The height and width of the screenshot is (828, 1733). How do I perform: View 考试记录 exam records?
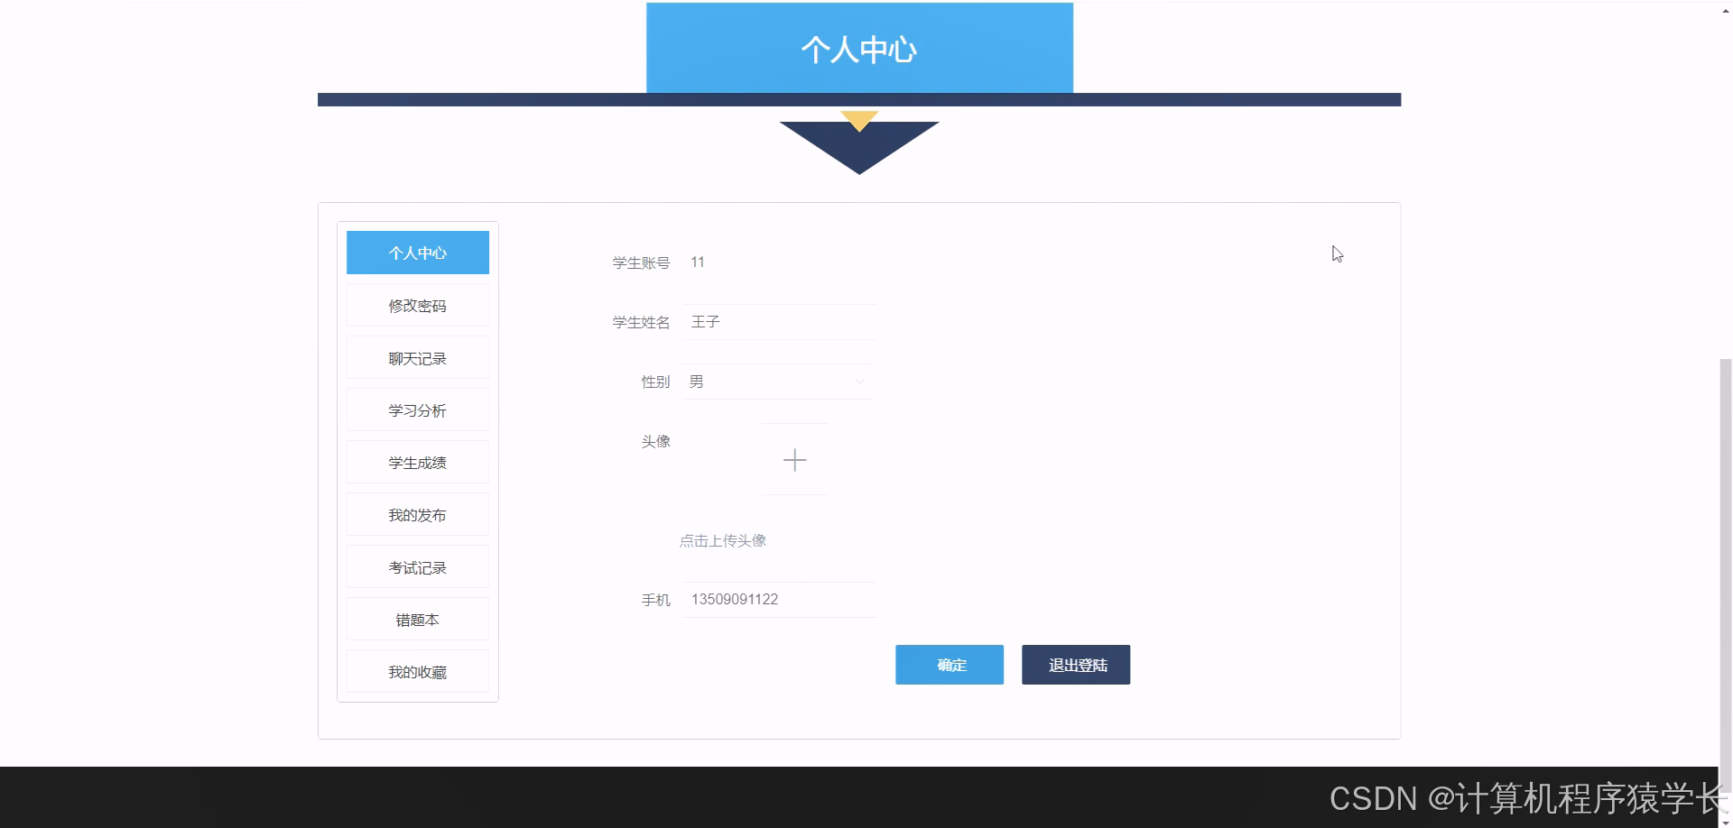(417, 566)
